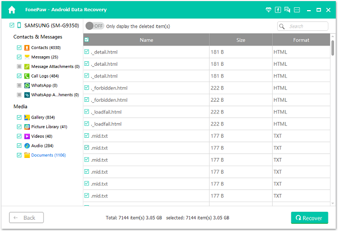Click into the Search field

[303, 26]
